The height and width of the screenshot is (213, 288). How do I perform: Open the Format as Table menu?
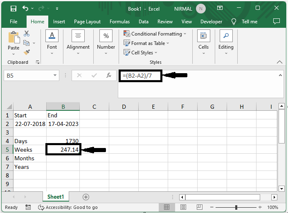click(x=146, y=43)
